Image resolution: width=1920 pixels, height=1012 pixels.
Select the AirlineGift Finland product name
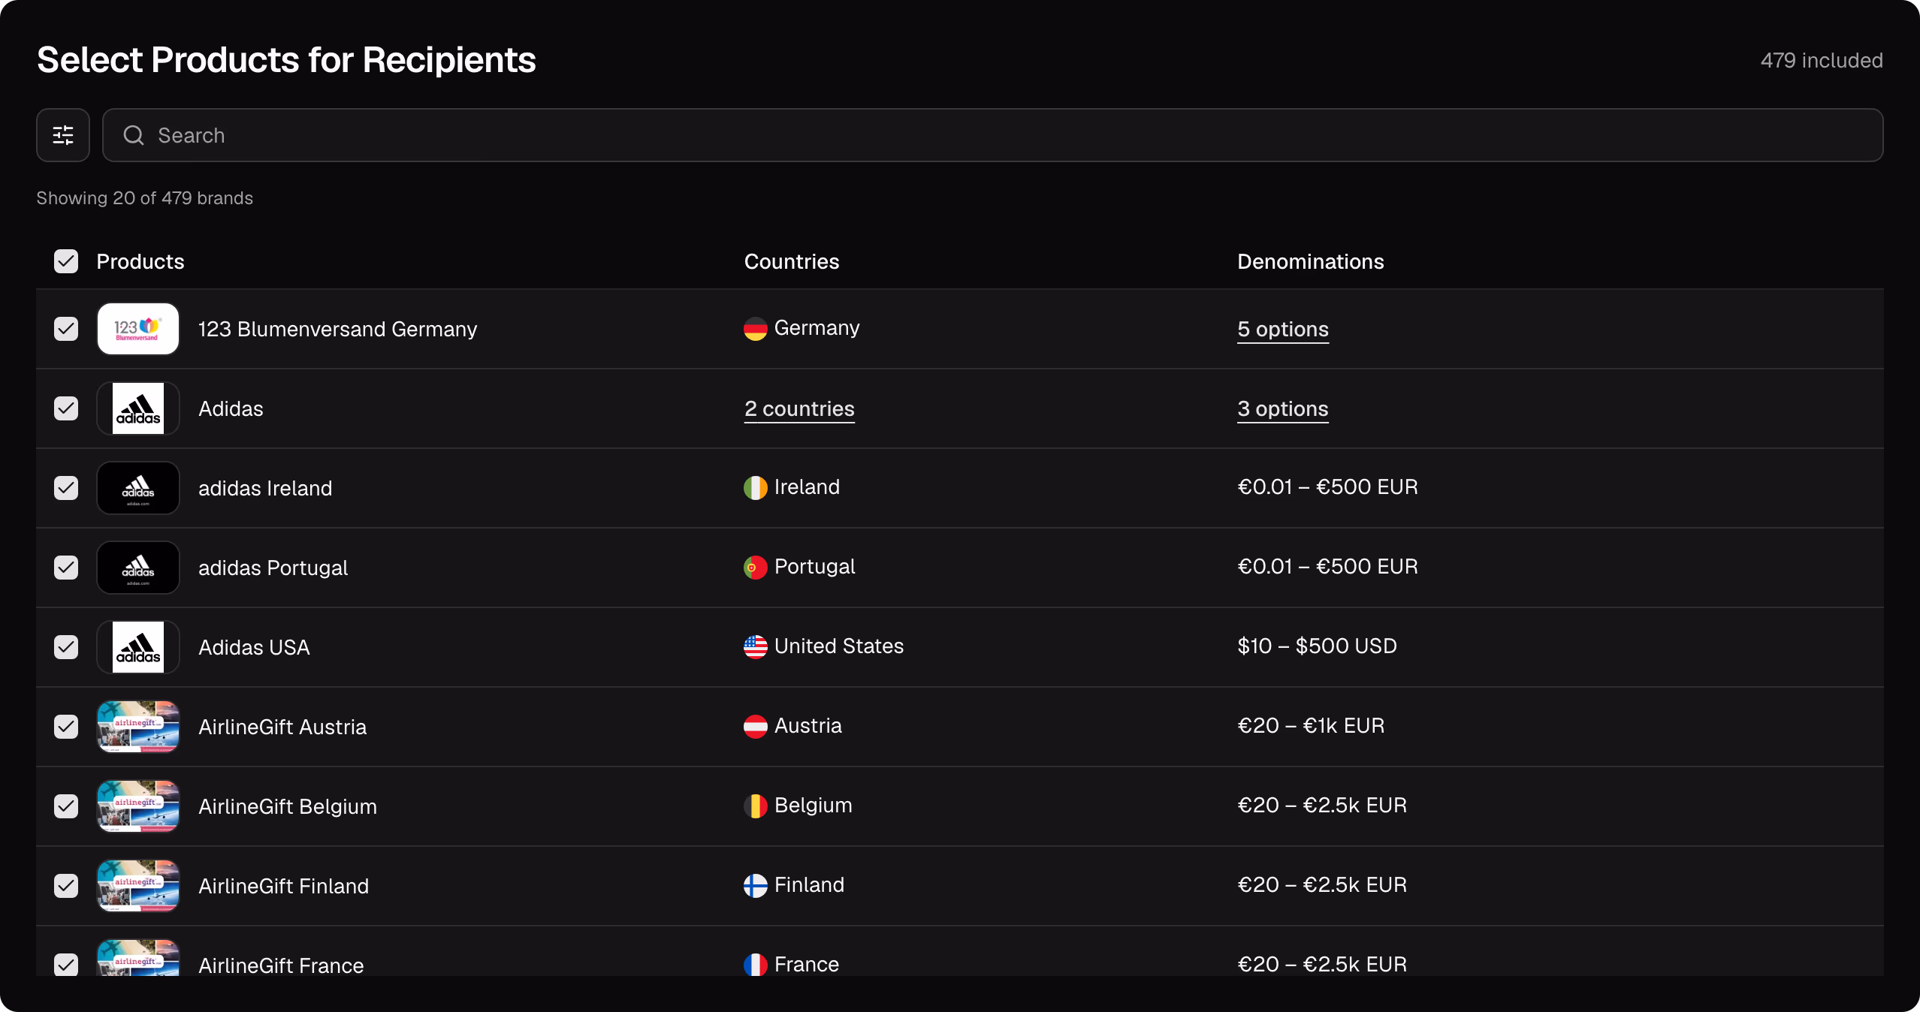pos(284,886)
